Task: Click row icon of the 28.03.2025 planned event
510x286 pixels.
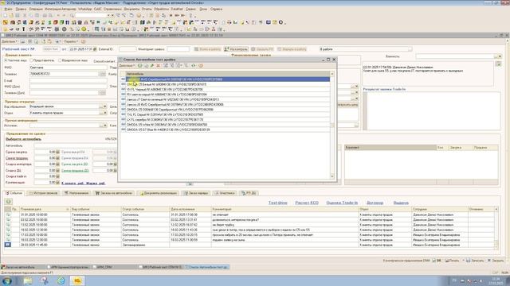Action: point(8,245)
